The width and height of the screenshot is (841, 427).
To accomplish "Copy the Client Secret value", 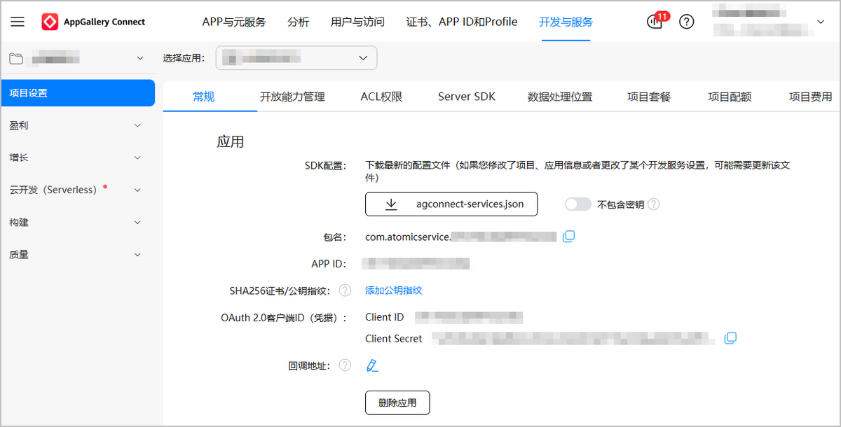I will coord(730,338).
